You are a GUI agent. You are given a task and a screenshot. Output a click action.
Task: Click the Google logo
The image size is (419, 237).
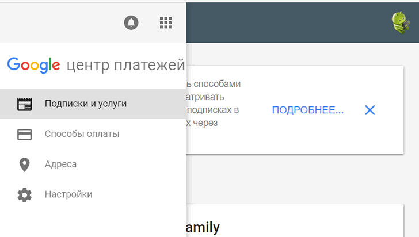(33, 65)
